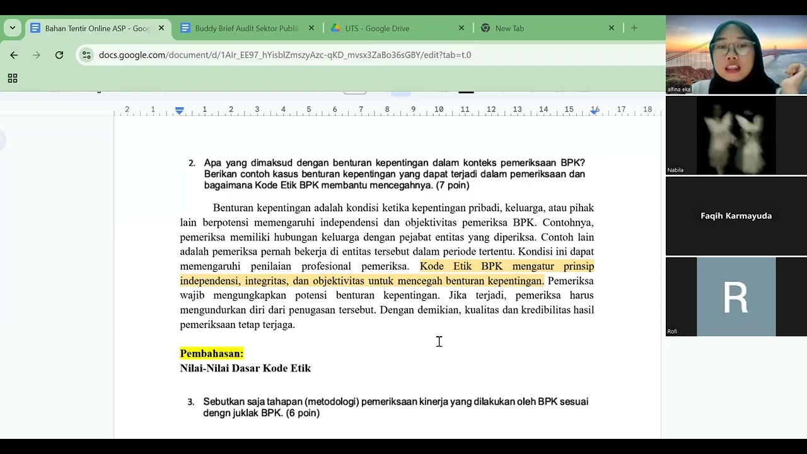This screenshot has width=807, height=454.
Task: Click the Google Drive favicon on UTS tab
Action: point(335,28)
